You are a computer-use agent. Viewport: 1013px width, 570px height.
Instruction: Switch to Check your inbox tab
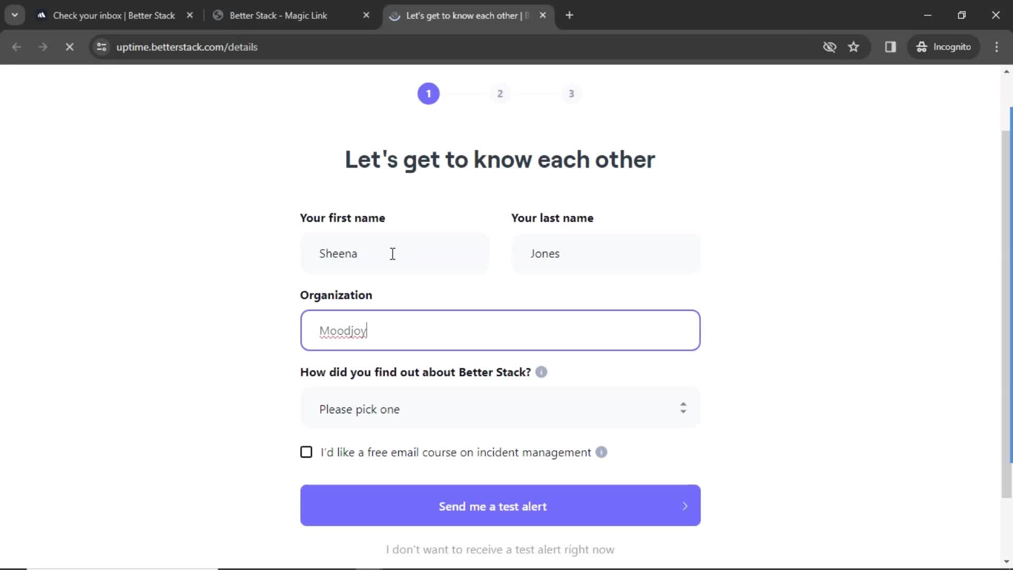click(113, 15)
